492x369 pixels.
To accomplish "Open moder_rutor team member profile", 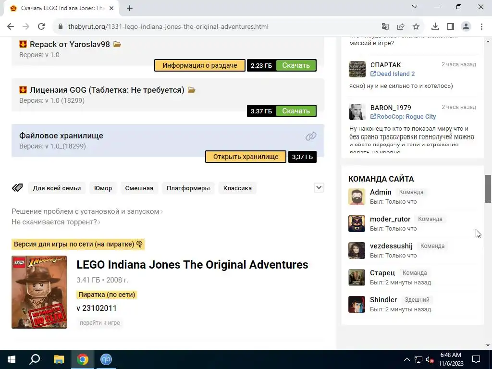I will click(x=390, y=219).
